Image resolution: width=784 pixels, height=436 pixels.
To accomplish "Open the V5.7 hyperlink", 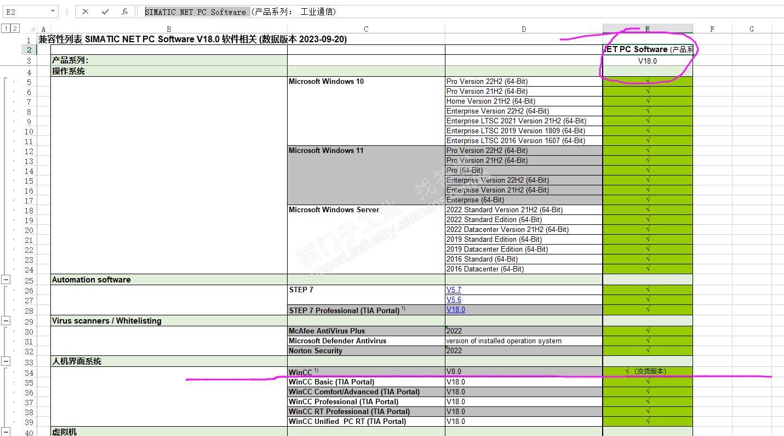I will [x=454, y=290].
